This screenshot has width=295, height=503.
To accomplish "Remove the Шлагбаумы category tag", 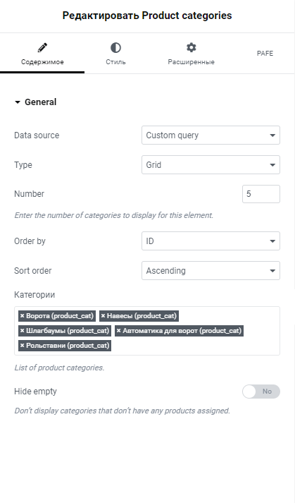I will (x=22, y=331).
